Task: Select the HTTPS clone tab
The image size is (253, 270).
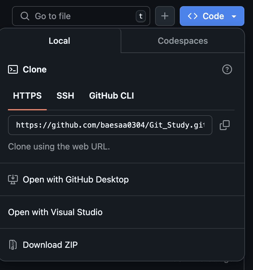Action: (27, 96)
